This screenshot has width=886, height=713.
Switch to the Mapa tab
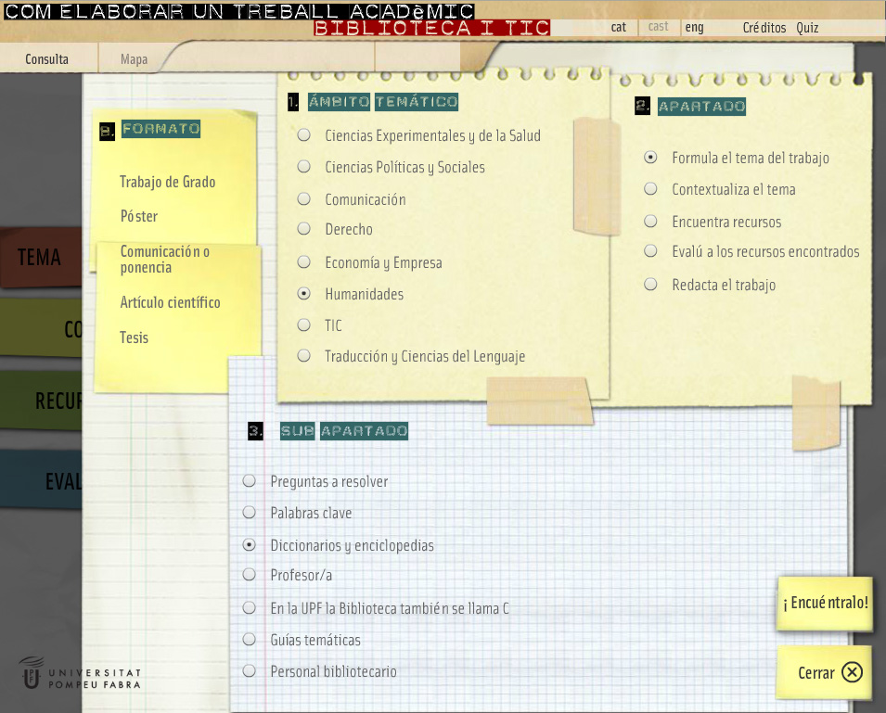(x=134, y=58)
